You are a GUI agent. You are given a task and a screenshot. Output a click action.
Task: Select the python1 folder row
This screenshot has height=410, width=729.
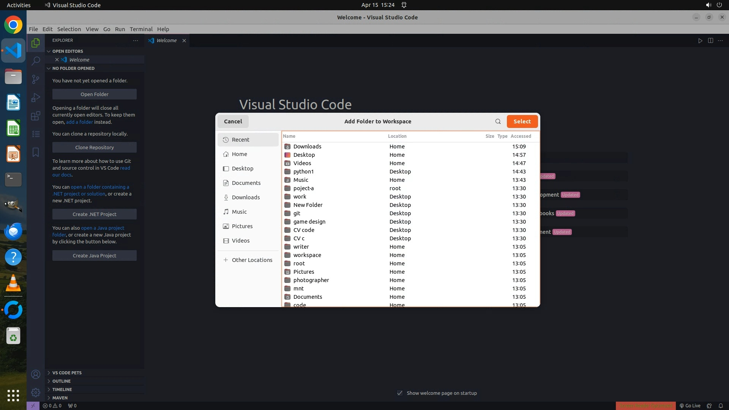(303, 172)
